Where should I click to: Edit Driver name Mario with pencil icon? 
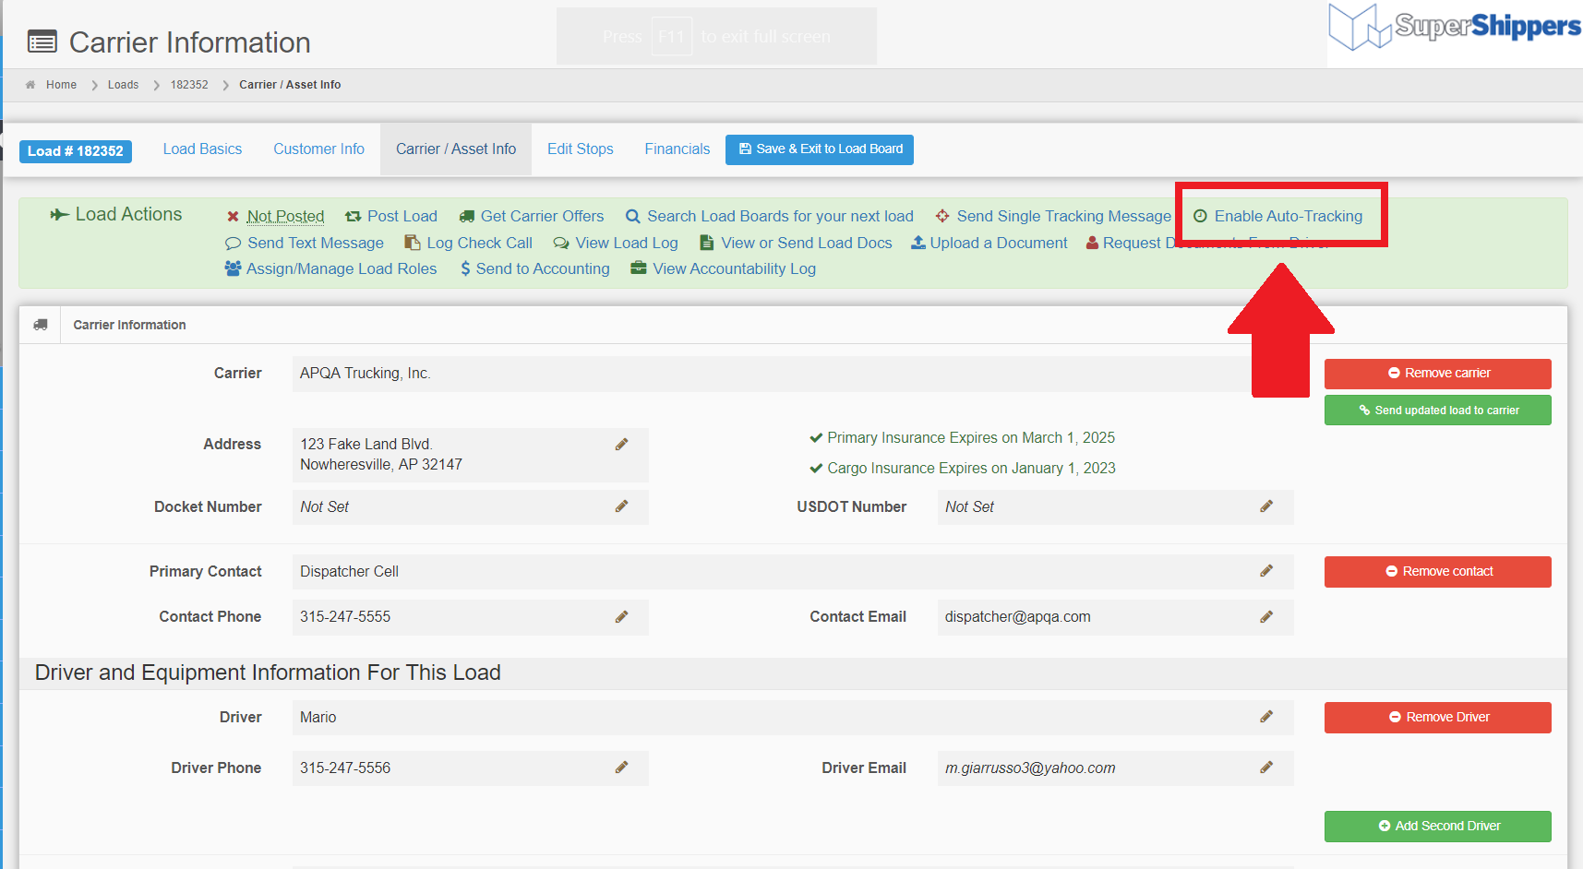coord(1266,717)
